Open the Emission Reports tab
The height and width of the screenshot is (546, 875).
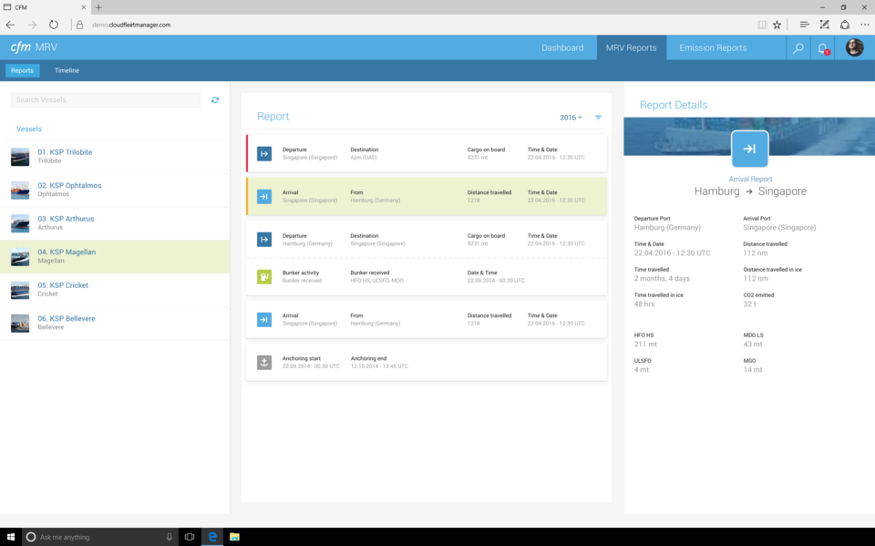713,48
